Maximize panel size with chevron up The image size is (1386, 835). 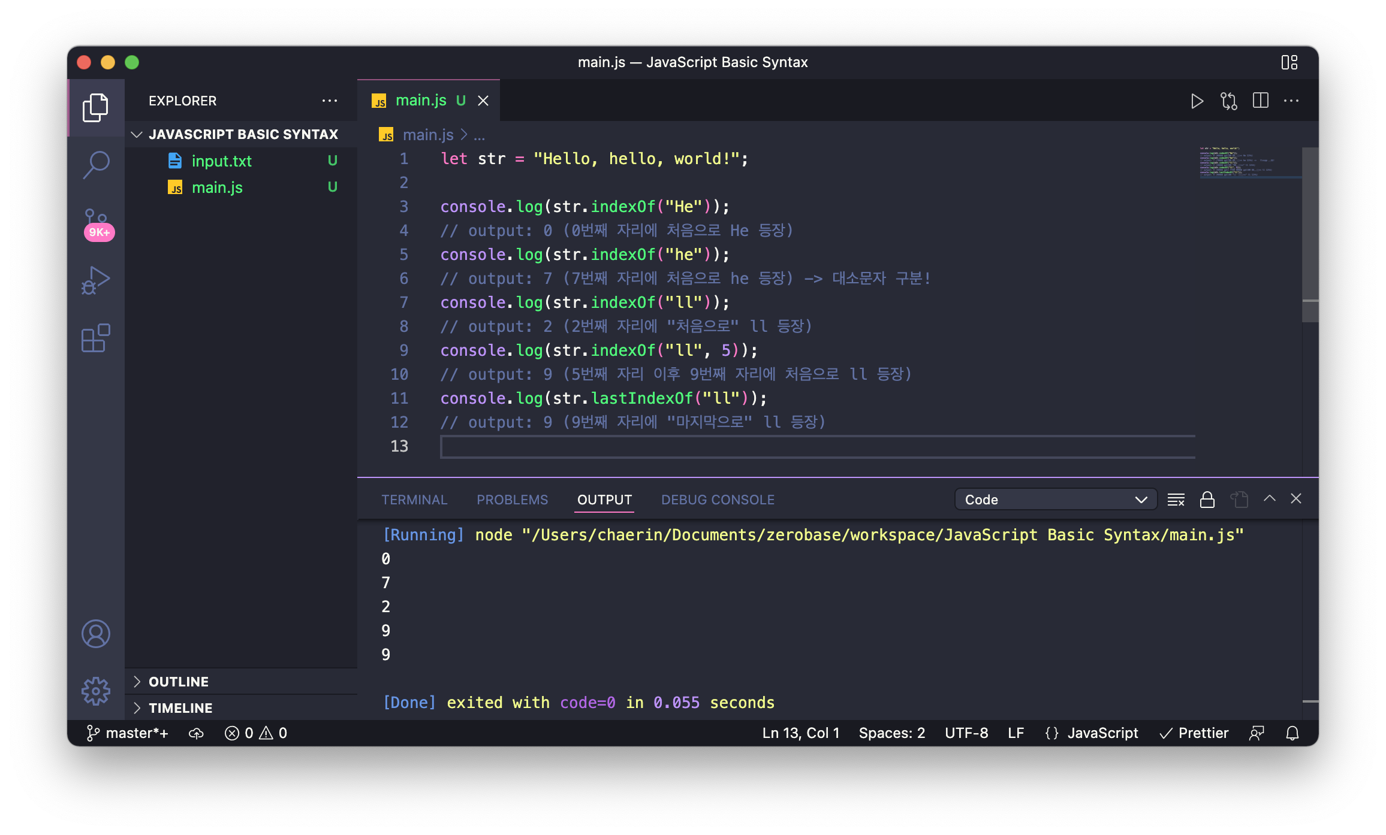click(x=1269, y=498)
